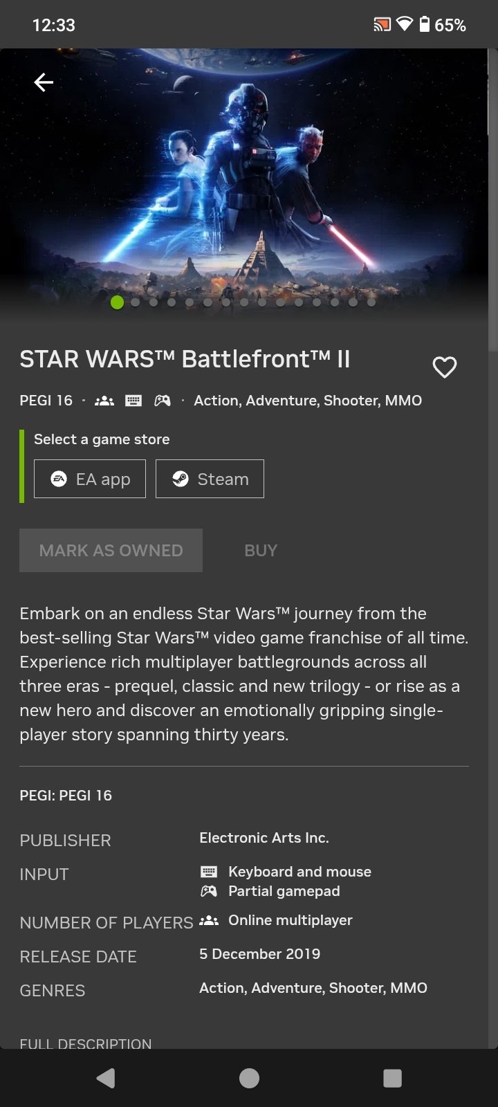Image resolution: width=498 pixels, height=1107 pixels.
Task: Toggle the wishlist heart for Battlefront II
Action: click(444, 367)
